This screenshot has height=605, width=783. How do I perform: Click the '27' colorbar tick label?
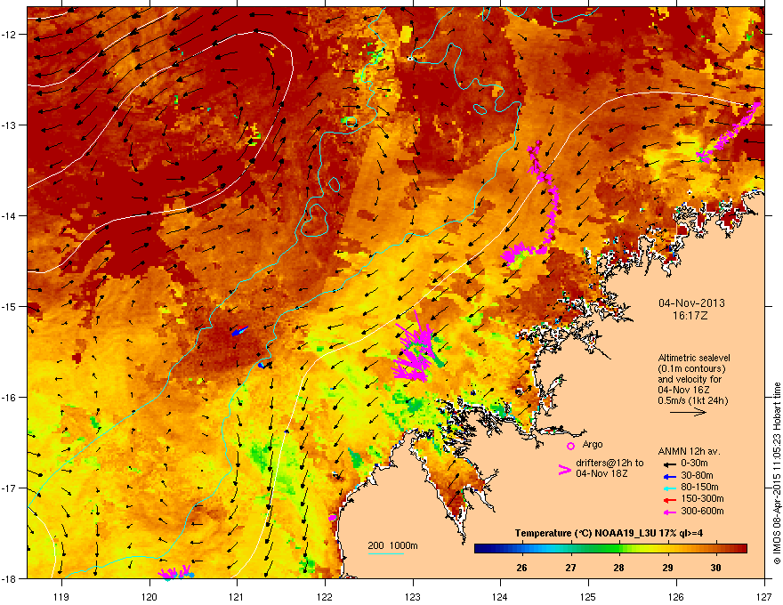(x=570, y=568)
